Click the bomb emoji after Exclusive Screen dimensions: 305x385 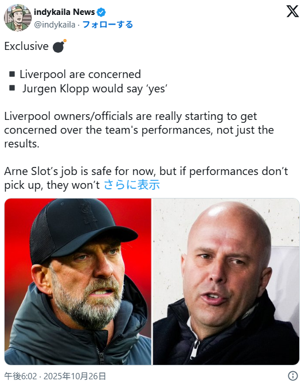[60, 46]
